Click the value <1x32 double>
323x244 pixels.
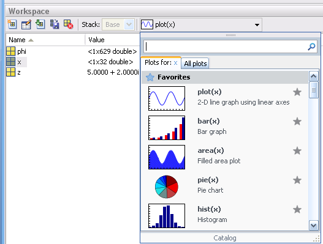point(110,62)
